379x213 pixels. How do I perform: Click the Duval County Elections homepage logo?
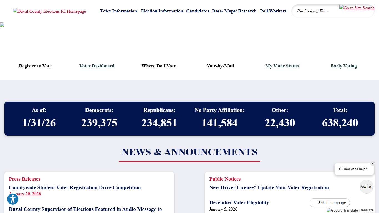pos(49,11)
